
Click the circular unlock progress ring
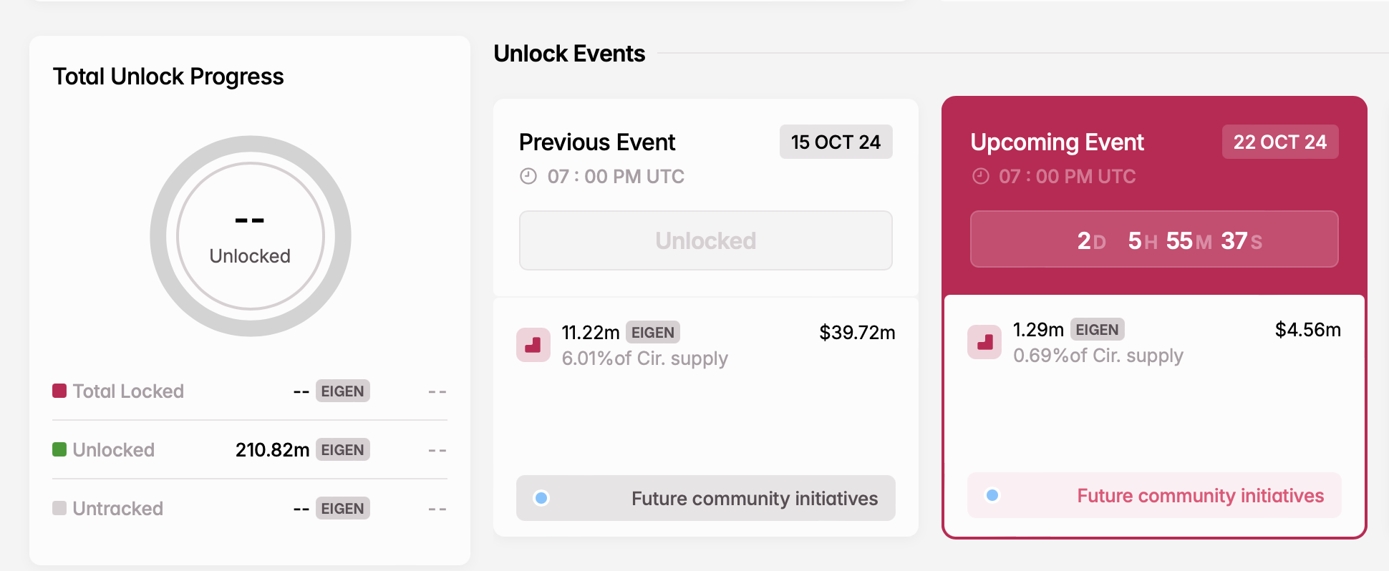click(x=251, y=236)
